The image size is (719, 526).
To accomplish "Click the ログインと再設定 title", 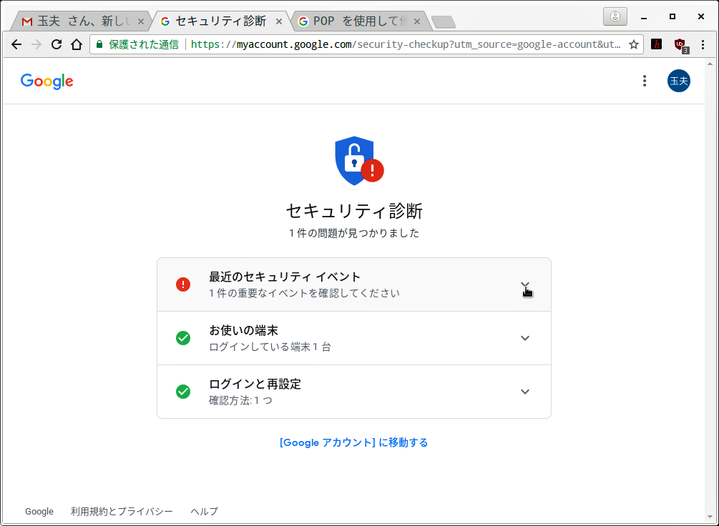I will [255, 384].
